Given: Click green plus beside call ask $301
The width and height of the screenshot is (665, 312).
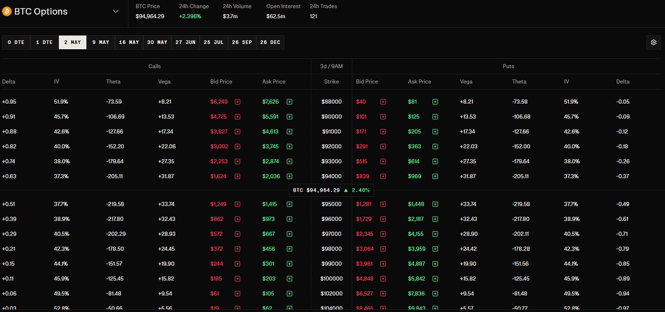Looking at the screenshot, I should coord(290,264).
